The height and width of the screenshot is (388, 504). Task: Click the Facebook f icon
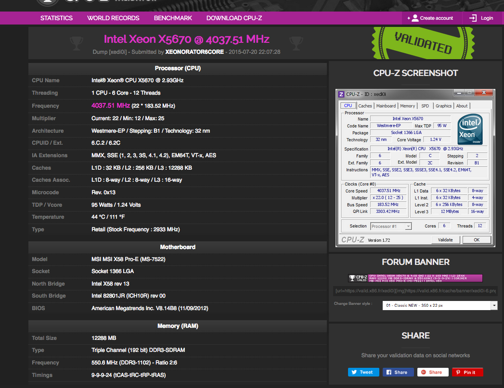[389, 372]
